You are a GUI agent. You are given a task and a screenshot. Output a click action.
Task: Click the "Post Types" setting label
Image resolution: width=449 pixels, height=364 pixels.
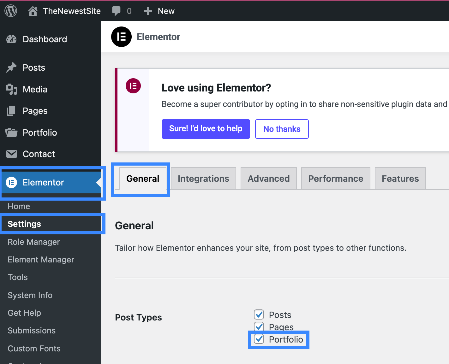[x=138, y=317]
